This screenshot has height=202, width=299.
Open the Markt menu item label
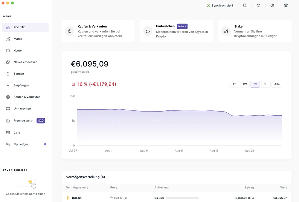click(18, 39)
